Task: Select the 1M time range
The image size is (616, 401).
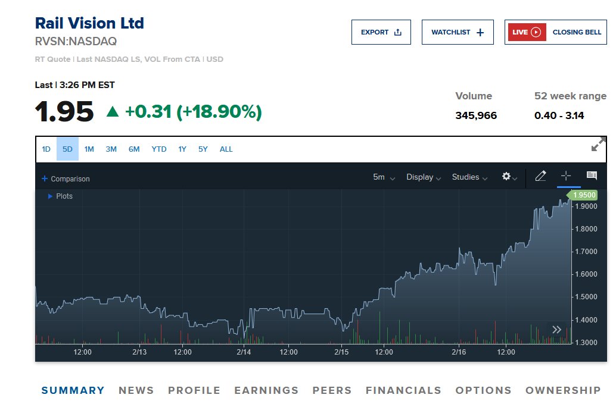Action: tap(89, 149)
